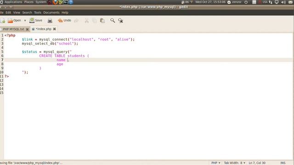Open the Search menu
Screen dimensions: 294x165
click(x=27, y=12)
